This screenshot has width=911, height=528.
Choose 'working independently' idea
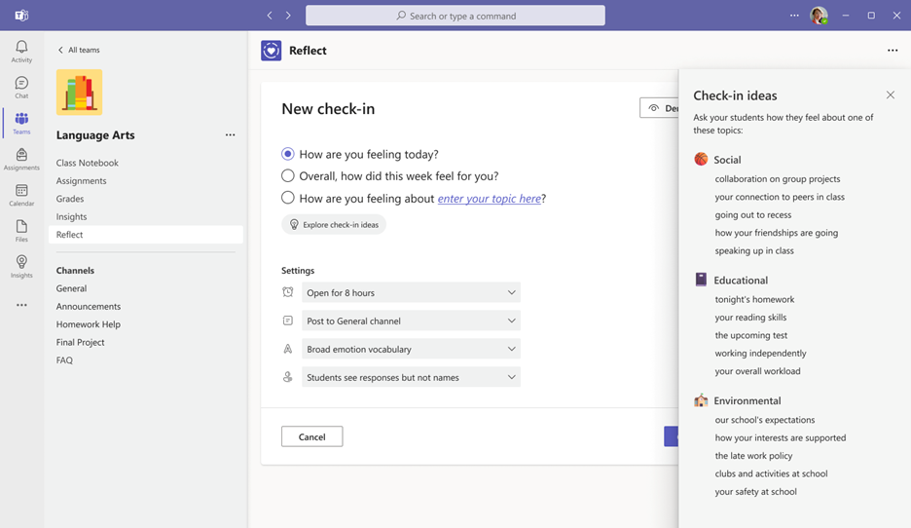point(760,354)
